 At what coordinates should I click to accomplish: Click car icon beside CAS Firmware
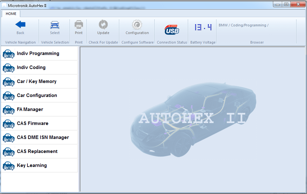coord(9,124)
